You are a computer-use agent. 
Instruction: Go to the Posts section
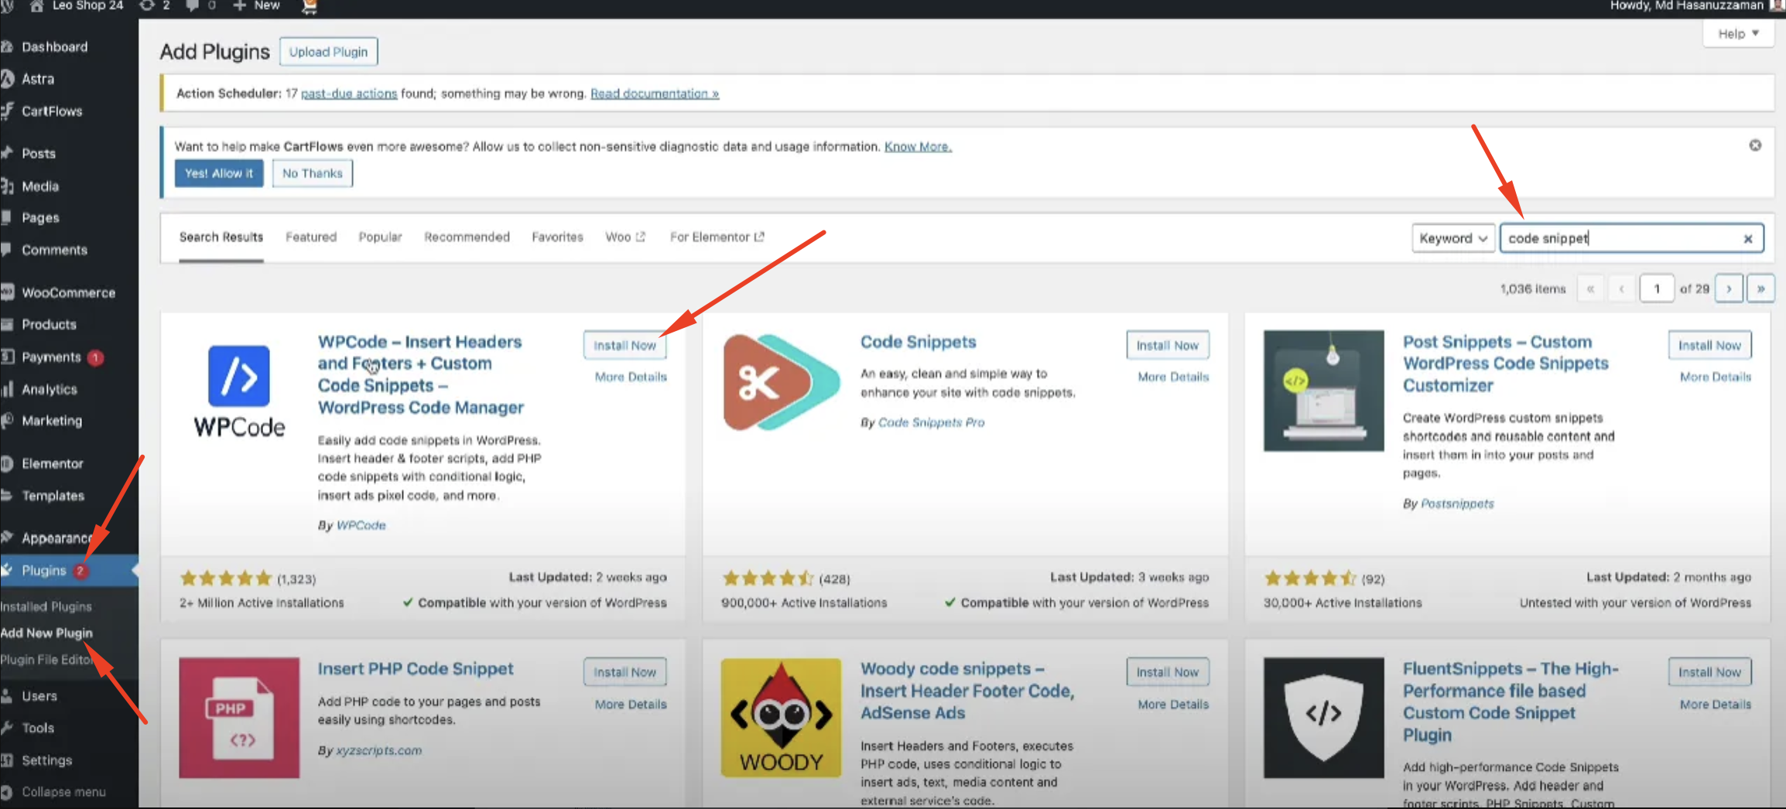click(x=38, y=153)
